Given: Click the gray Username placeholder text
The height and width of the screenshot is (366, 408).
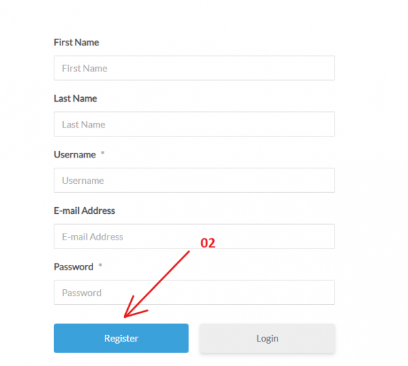Looking at the screenshot, I should click(83, 181).
